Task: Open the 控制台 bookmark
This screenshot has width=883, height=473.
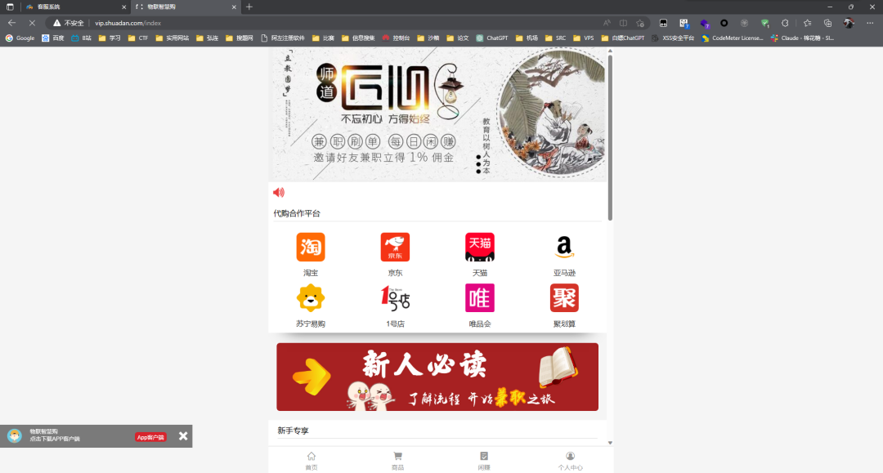Action: tap(396, 38)
